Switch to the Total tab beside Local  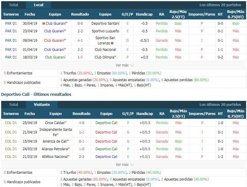click(x=14, y=5)
